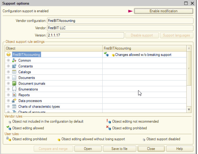Click the Compare and merge button

(53, 149)
